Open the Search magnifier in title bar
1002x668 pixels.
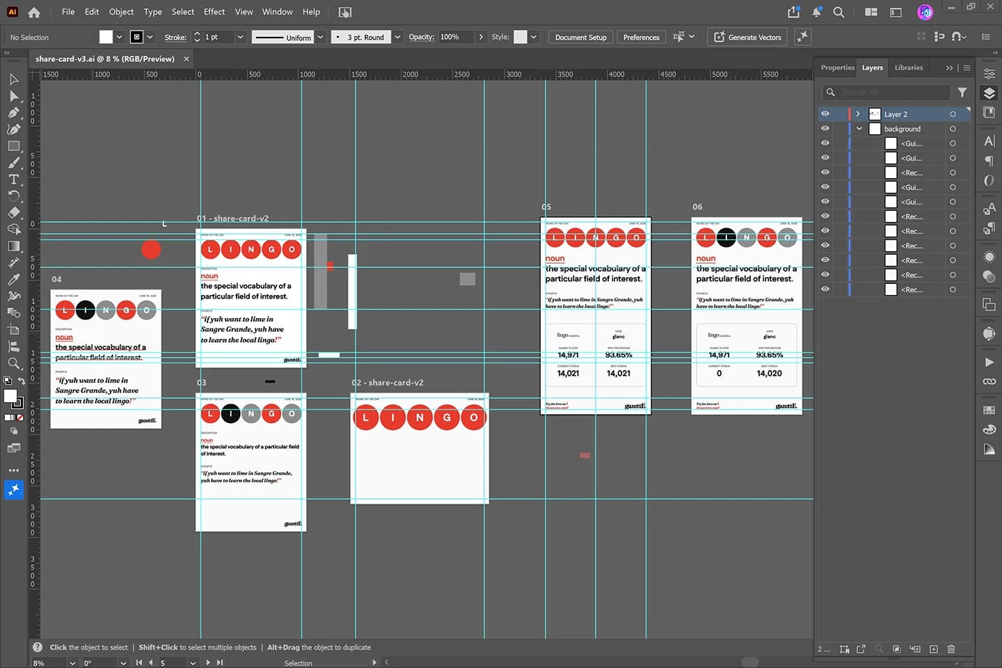(x=838, y=12)
